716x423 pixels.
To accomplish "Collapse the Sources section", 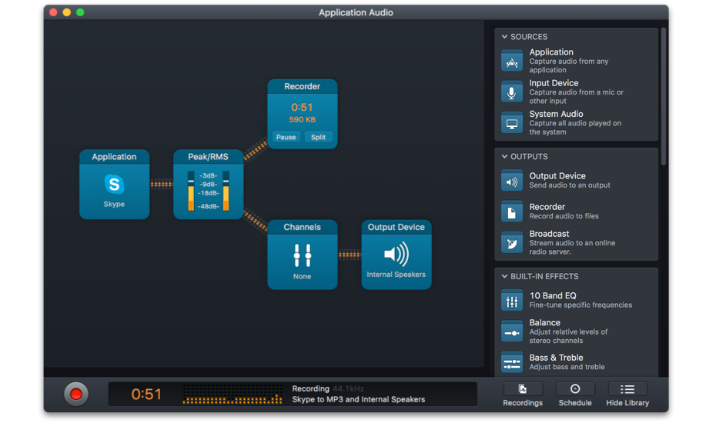I will [505, 37].
